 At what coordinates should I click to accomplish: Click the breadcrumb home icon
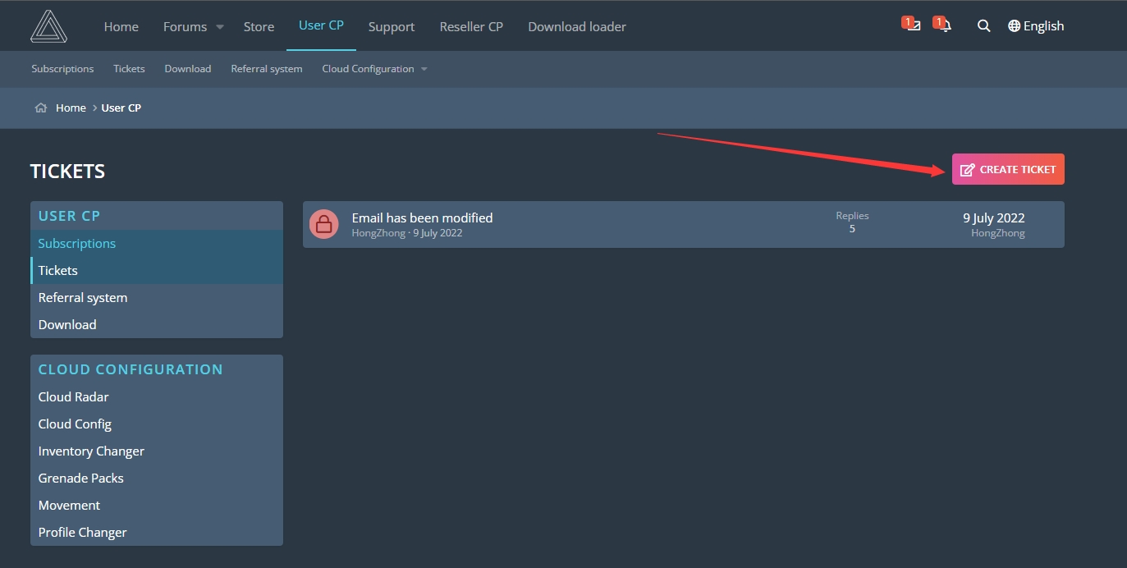click(41, 108)
